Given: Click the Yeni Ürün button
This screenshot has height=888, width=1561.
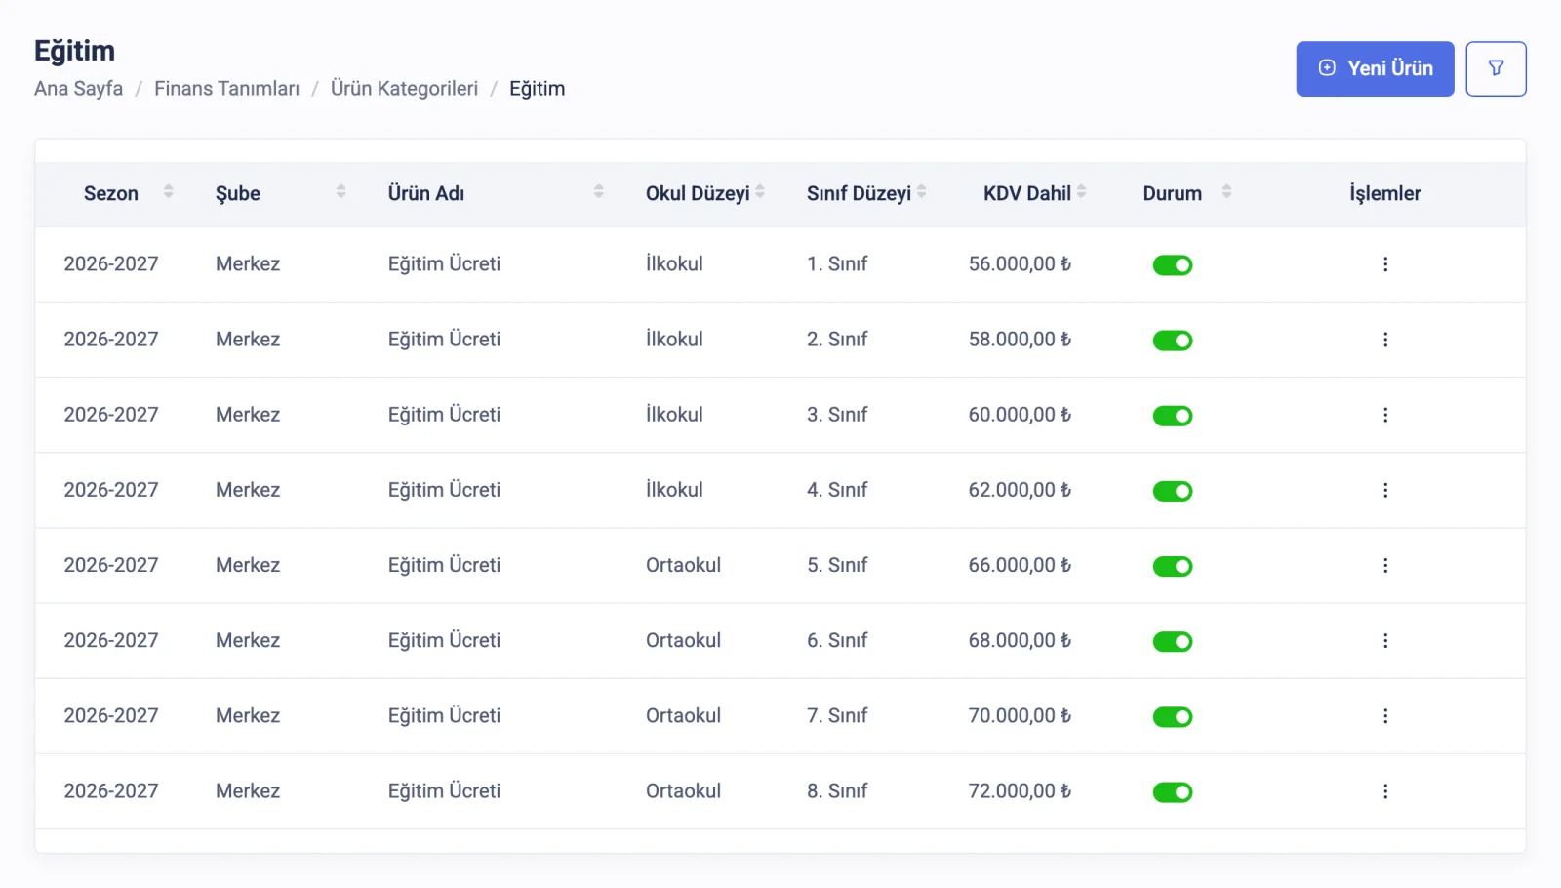Looking at the screenshot, I should pyautogui.click(x=1375, y=68).
